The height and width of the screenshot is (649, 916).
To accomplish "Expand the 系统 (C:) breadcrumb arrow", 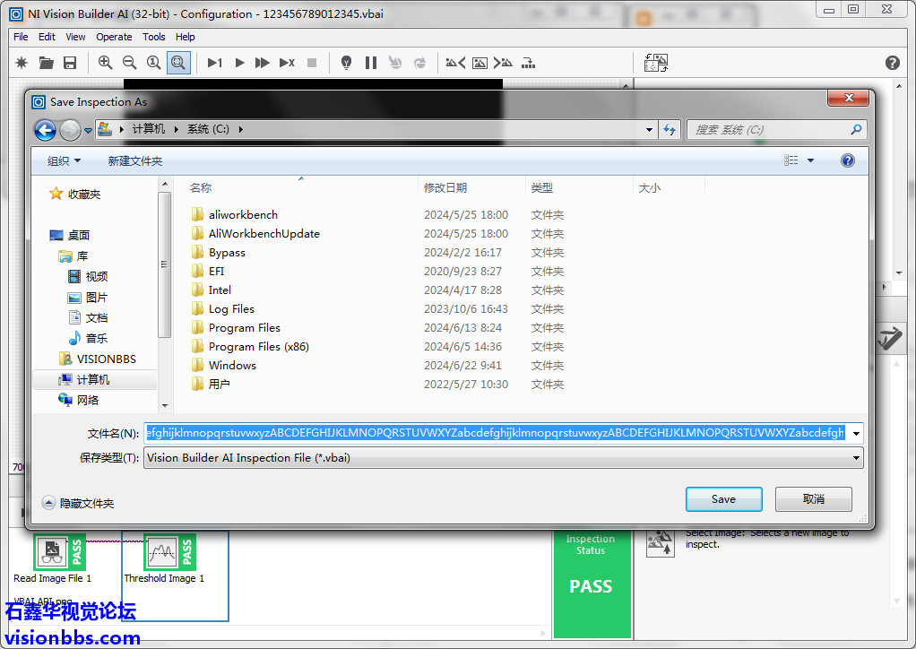I will 240,129.
